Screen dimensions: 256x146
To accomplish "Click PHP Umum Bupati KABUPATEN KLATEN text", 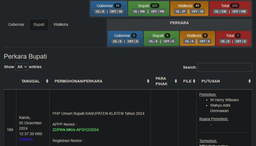I will [x=98, y=114].
